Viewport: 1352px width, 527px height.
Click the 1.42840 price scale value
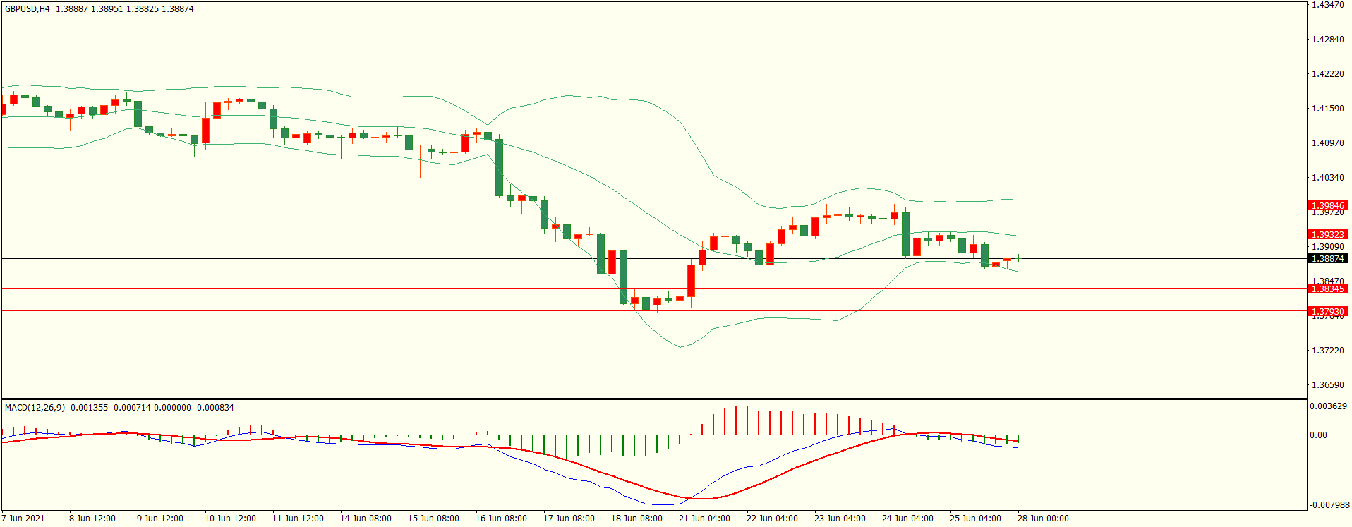[1328, 40]
